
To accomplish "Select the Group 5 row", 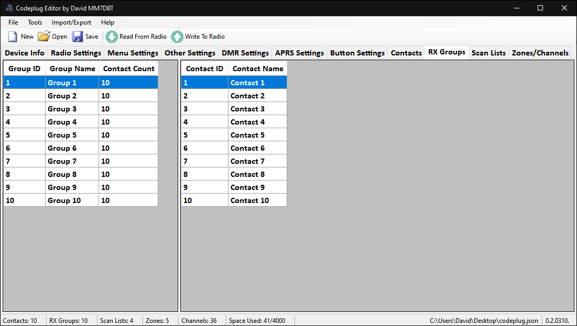I will 62,135.
